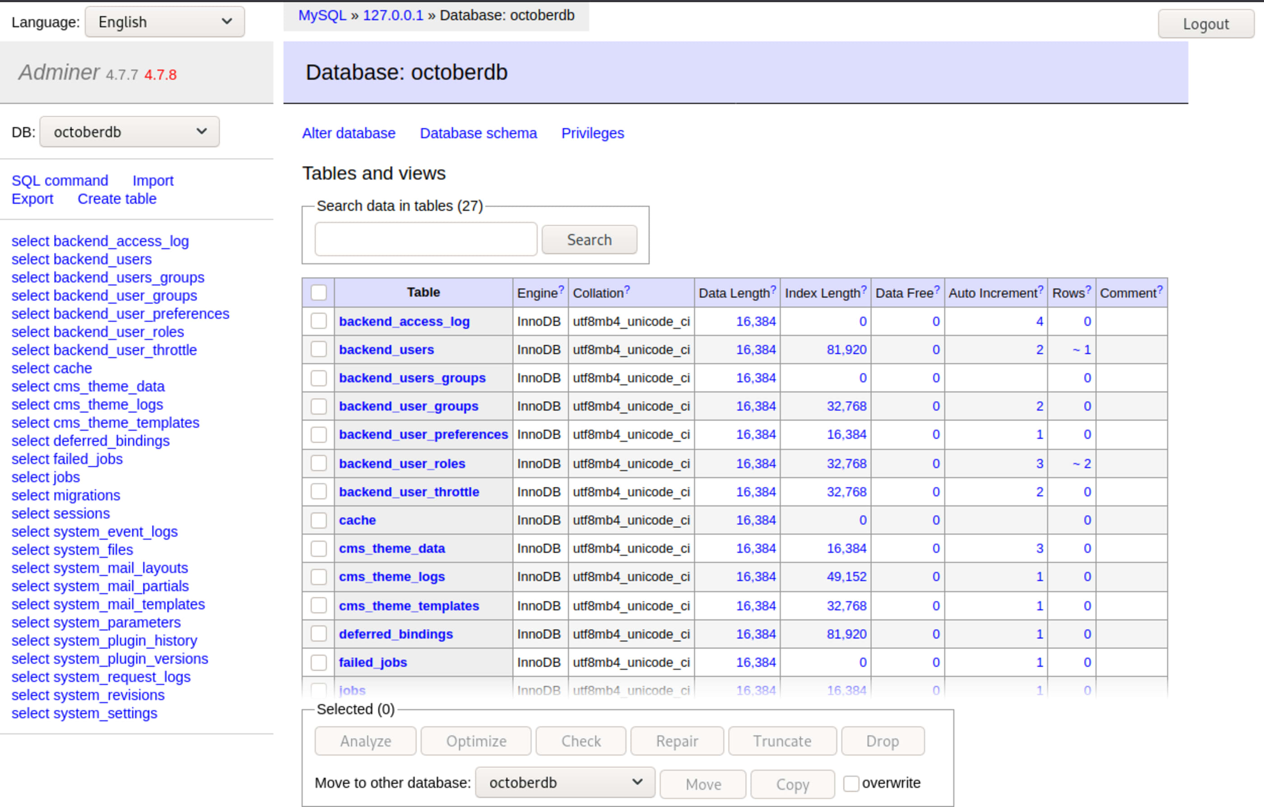Enable the overwrite checkbox

coord(850,783)
